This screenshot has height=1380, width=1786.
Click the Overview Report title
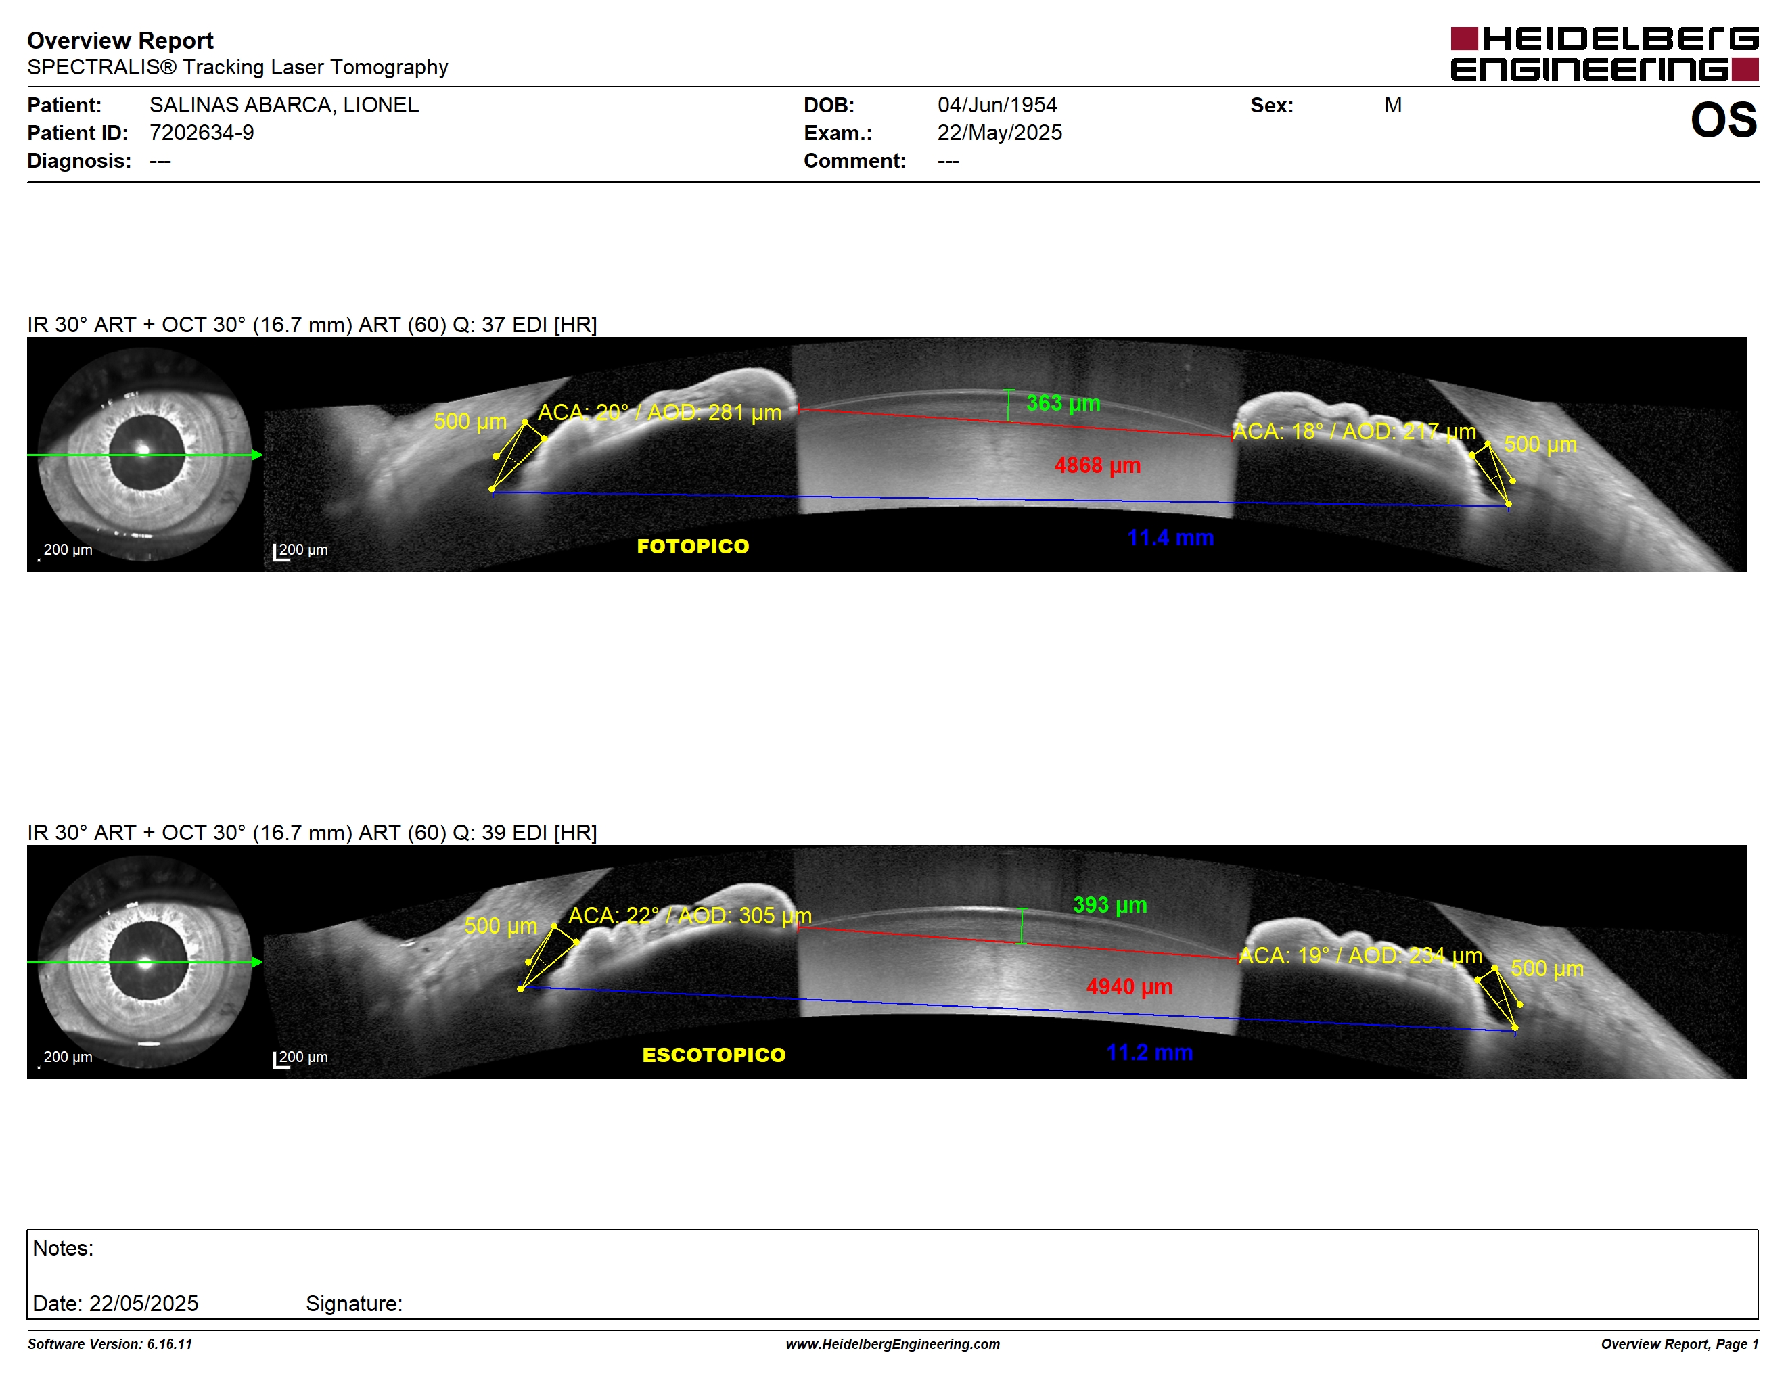coord(120,40)
